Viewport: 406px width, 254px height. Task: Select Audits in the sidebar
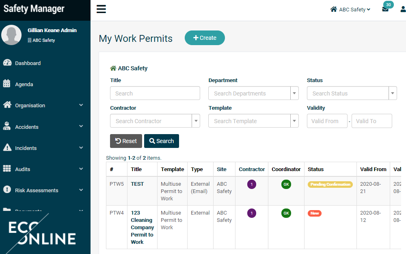[22, 169]
